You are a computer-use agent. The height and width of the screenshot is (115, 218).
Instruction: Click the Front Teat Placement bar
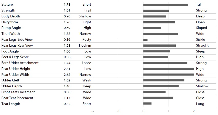click(x=154, y=92)
